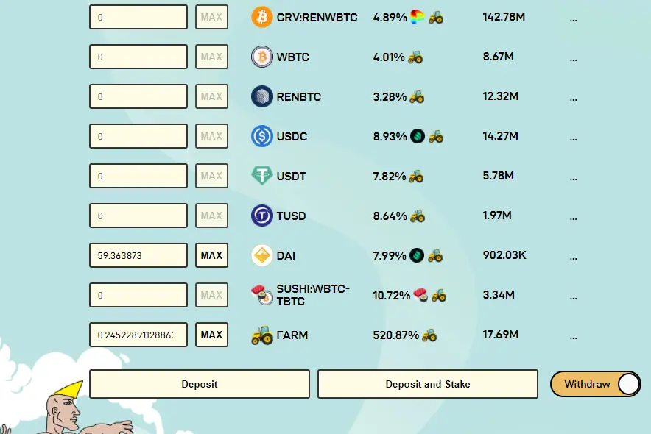651x434 pixels.
Task: Click the Deposit and Stake button
Action: pos(428,384)
